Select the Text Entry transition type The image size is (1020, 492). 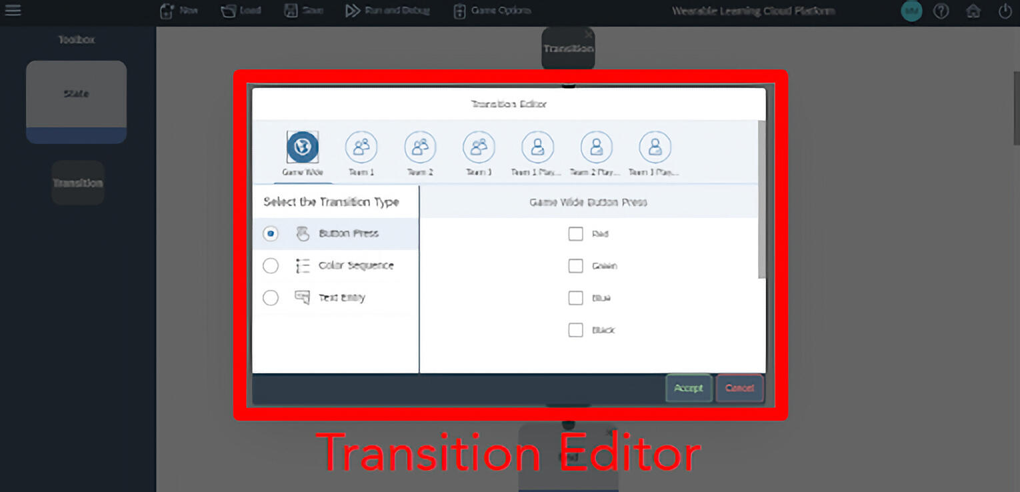[x=271, y=298]
